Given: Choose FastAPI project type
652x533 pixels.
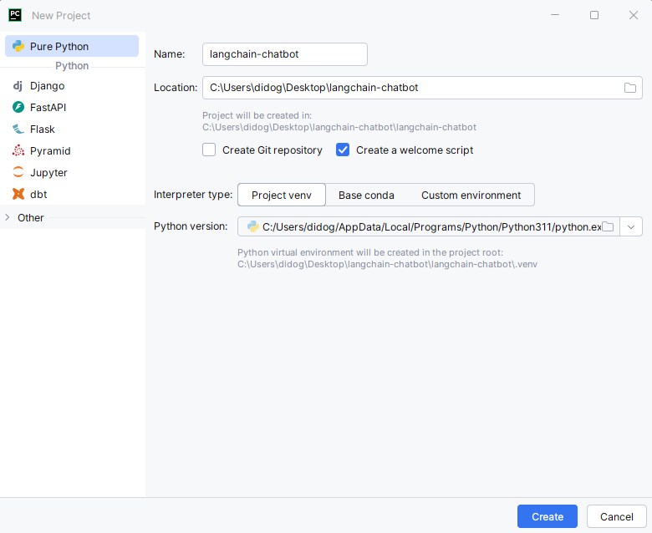Looking at the screenshot, I should (72, 107).
